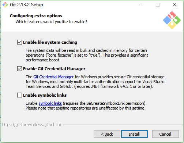Click the Git 2.13.2 Setup title text
The width and height of the screenshot is (184, 143).
point(26,5)
